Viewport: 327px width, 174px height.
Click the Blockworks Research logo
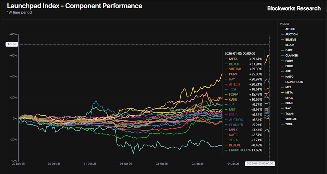(x=293, y=8)
